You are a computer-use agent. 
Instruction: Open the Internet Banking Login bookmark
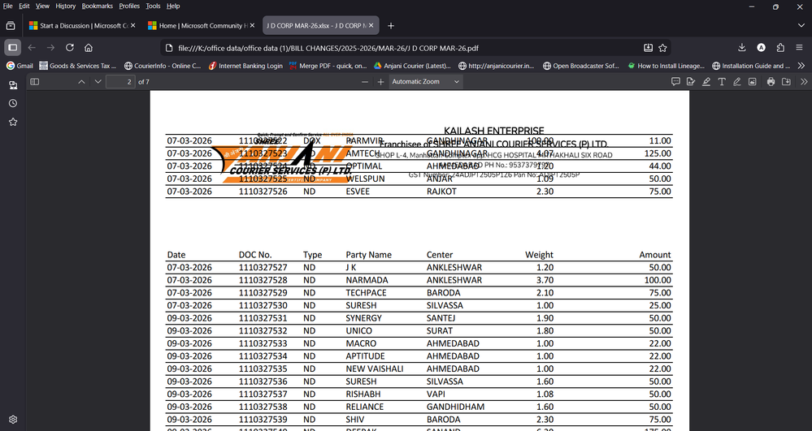coord(245,66)
